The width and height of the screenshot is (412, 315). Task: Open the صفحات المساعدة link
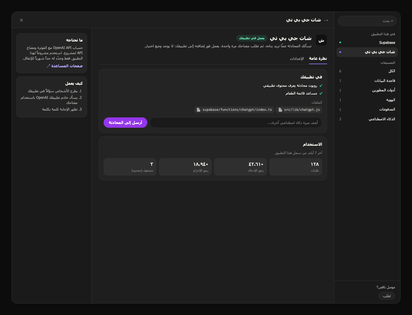65,66
